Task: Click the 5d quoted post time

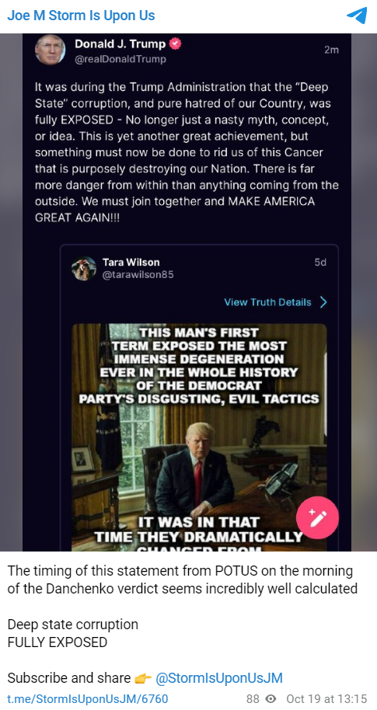Action: pyautogui.click(x=320, y=263)
